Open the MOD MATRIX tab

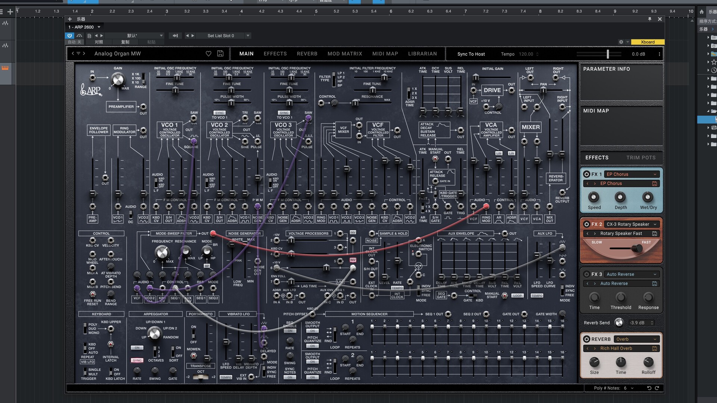pyautogui.click(x=345, y=54)
